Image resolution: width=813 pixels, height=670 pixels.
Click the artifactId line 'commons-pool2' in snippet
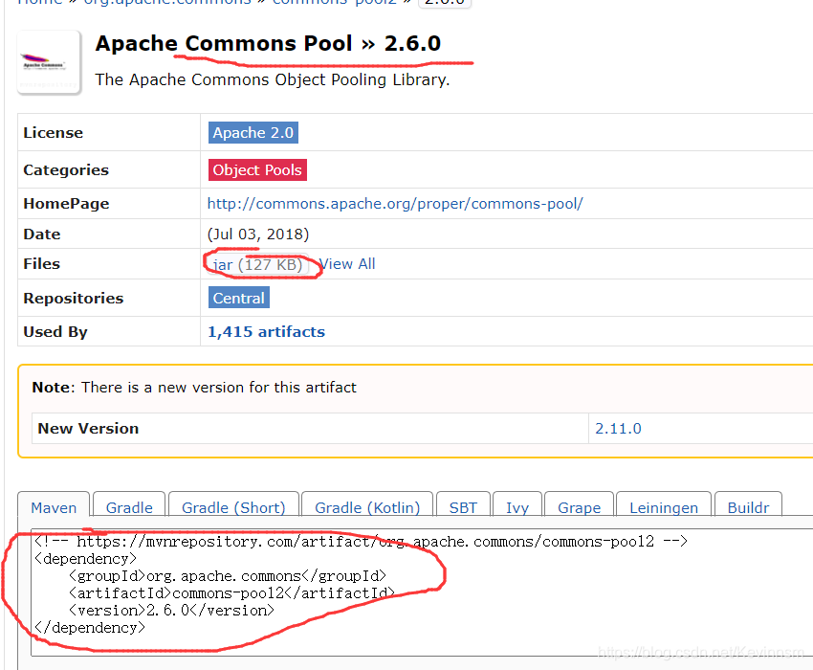point(231,593)
